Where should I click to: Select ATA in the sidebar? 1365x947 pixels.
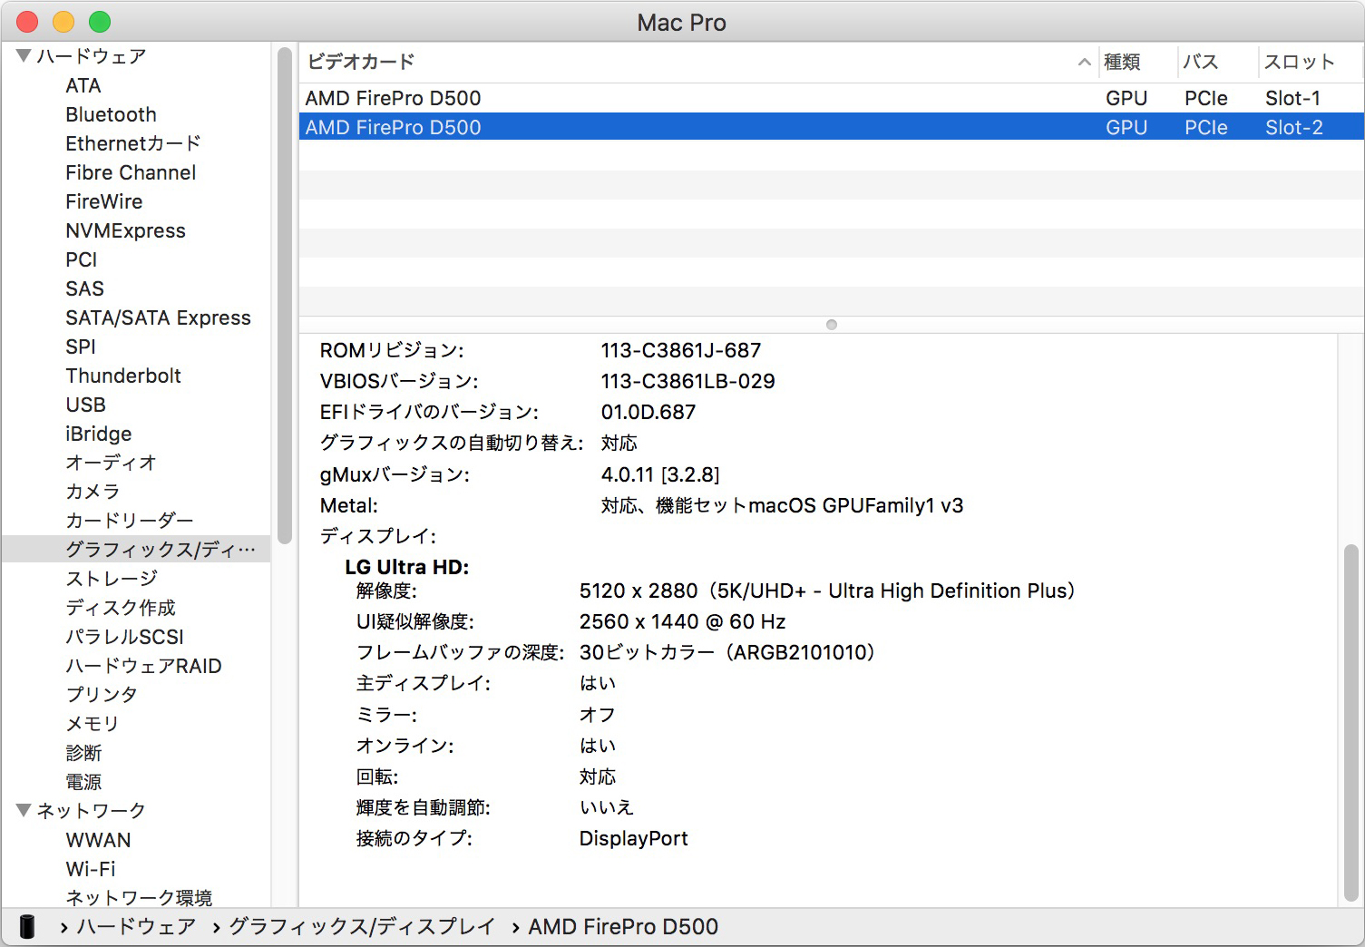point(83,85)
